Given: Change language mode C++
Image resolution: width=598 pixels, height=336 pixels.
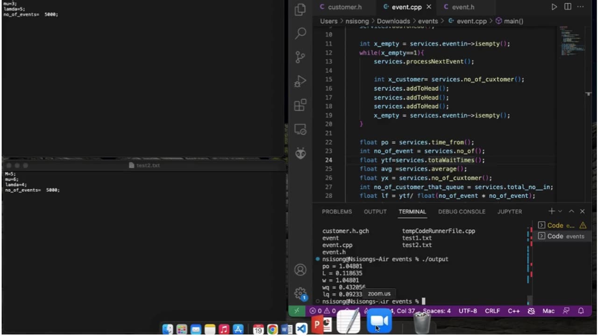Looking at the screenshot, I should 514,311.
